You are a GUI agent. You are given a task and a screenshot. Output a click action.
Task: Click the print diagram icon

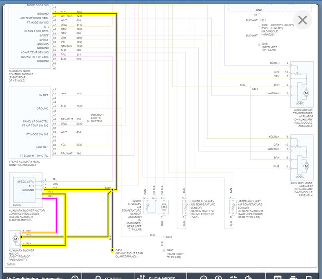[293, 277]
